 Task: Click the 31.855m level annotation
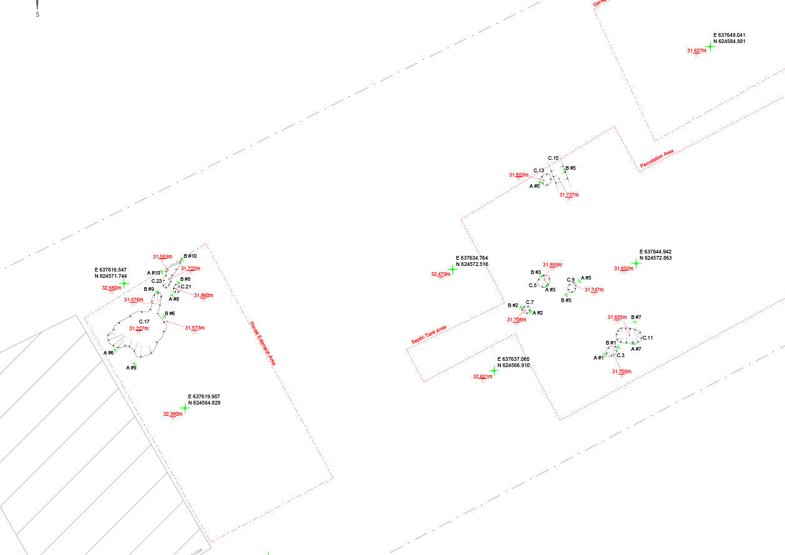click(552, 265)
